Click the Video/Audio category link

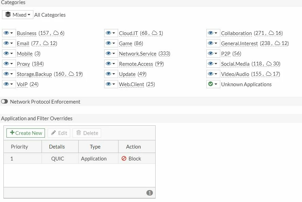(x=235, y=74)
